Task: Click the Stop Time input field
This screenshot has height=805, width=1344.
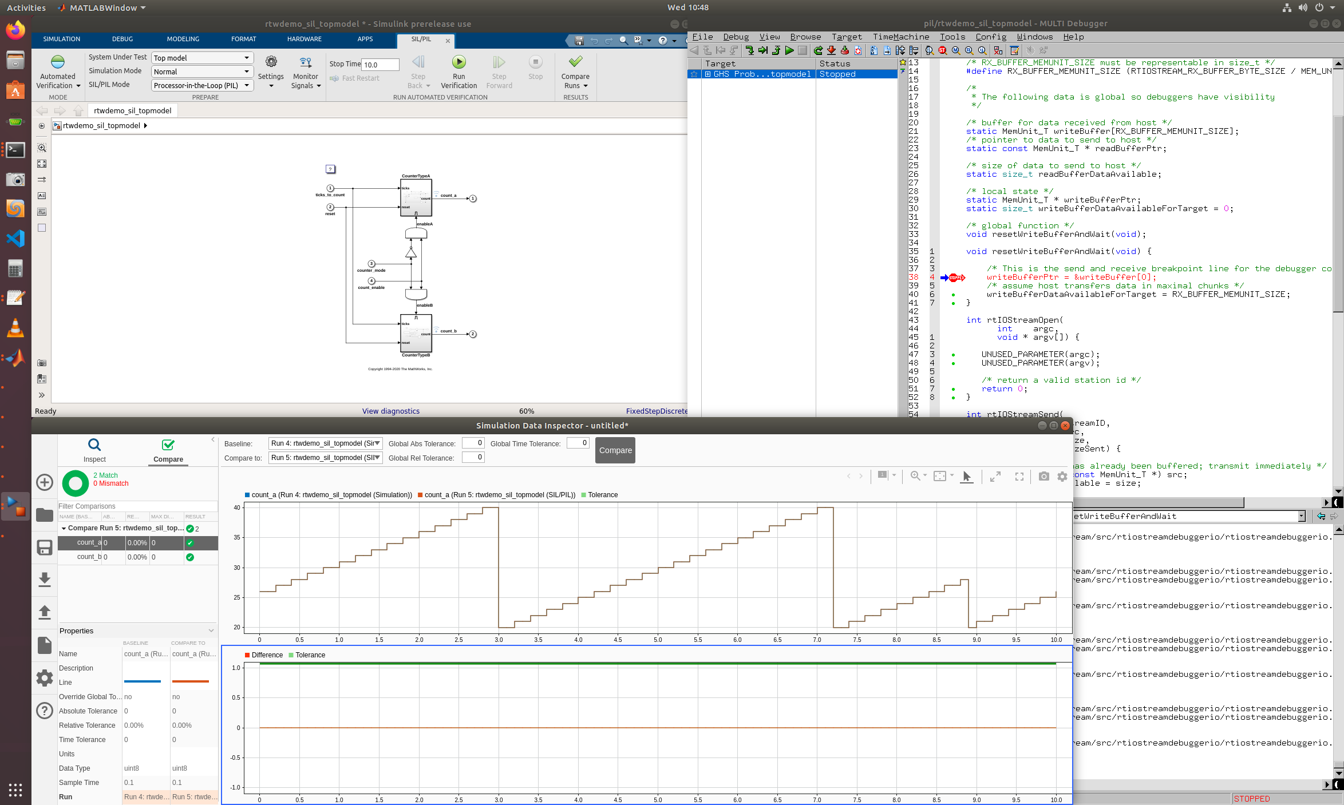Action: coord(380,65)
